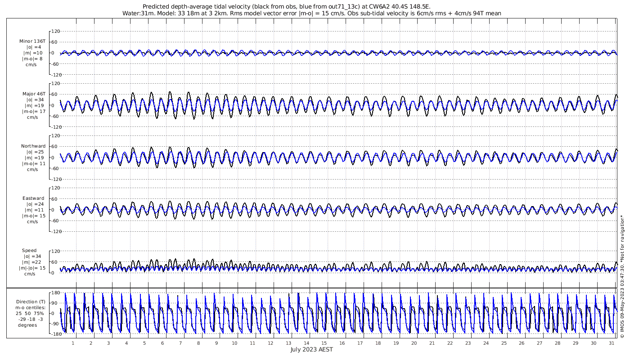Click '|m-o|= 11' in Northward panel
Image resolution: width=630 pixels, height=360 pixels.
click(x=34, y=163)
